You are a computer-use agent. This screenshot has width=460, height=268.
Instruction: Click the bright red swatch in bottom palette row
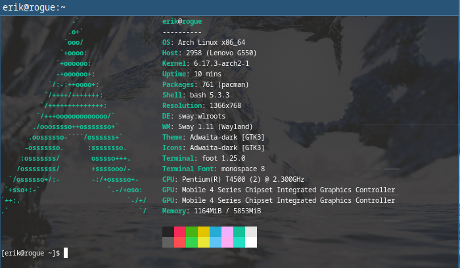[180, 242]
